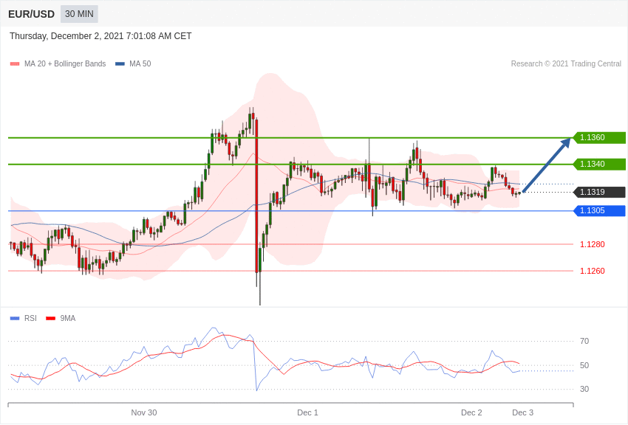Viewport: 628px width, 425px height.
Task: Click the RSI 70 level label
Action: click(584, 341)
